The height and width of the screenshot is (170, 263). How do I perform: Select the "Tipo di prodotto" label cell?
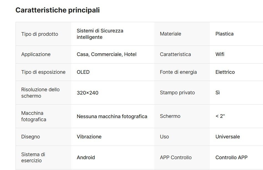click(40, 34)
